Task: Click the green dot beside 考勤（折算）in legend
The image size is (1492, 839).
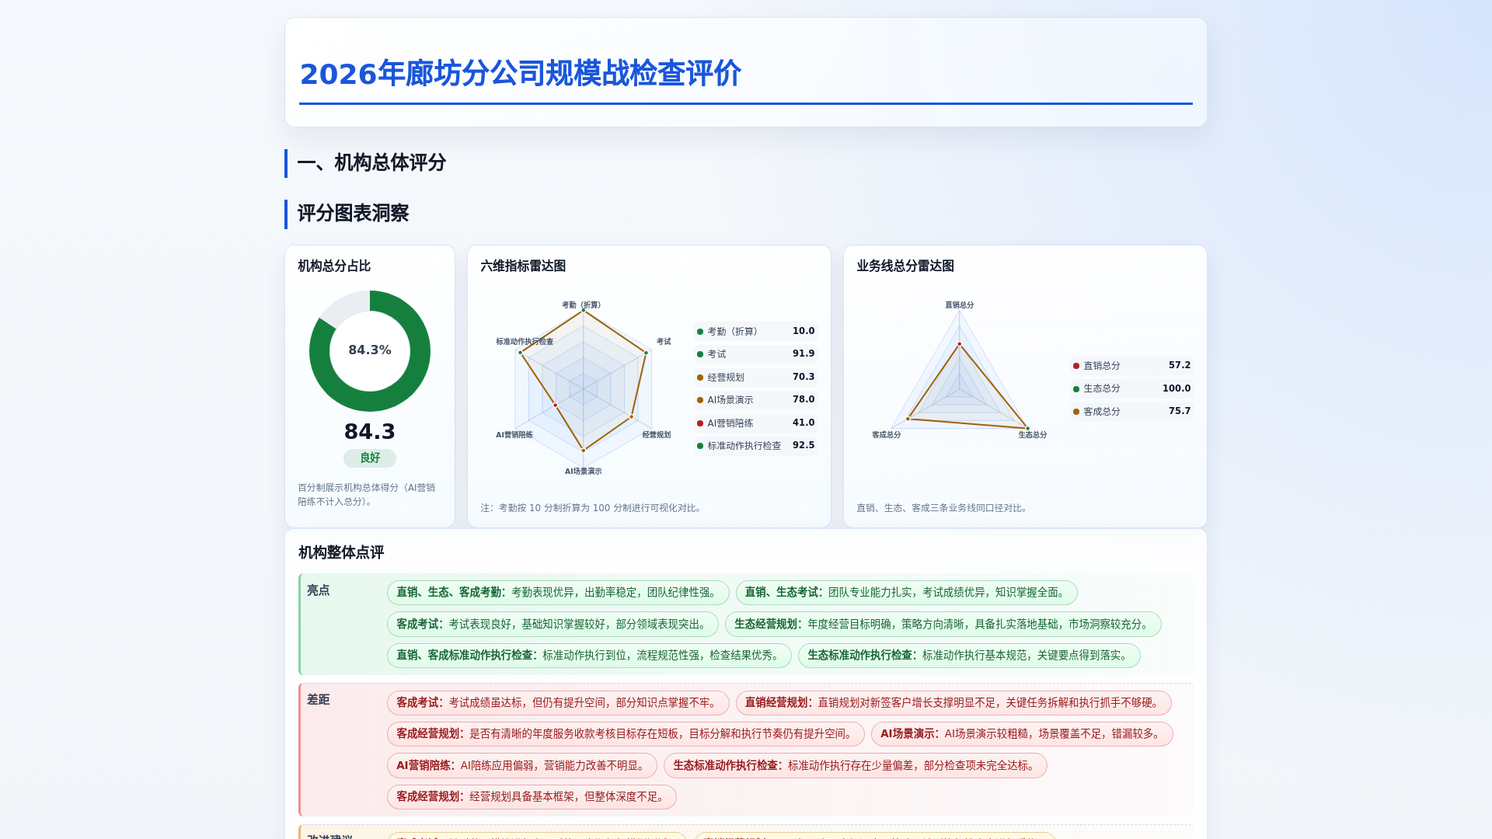Action: [x=700, y=332]
